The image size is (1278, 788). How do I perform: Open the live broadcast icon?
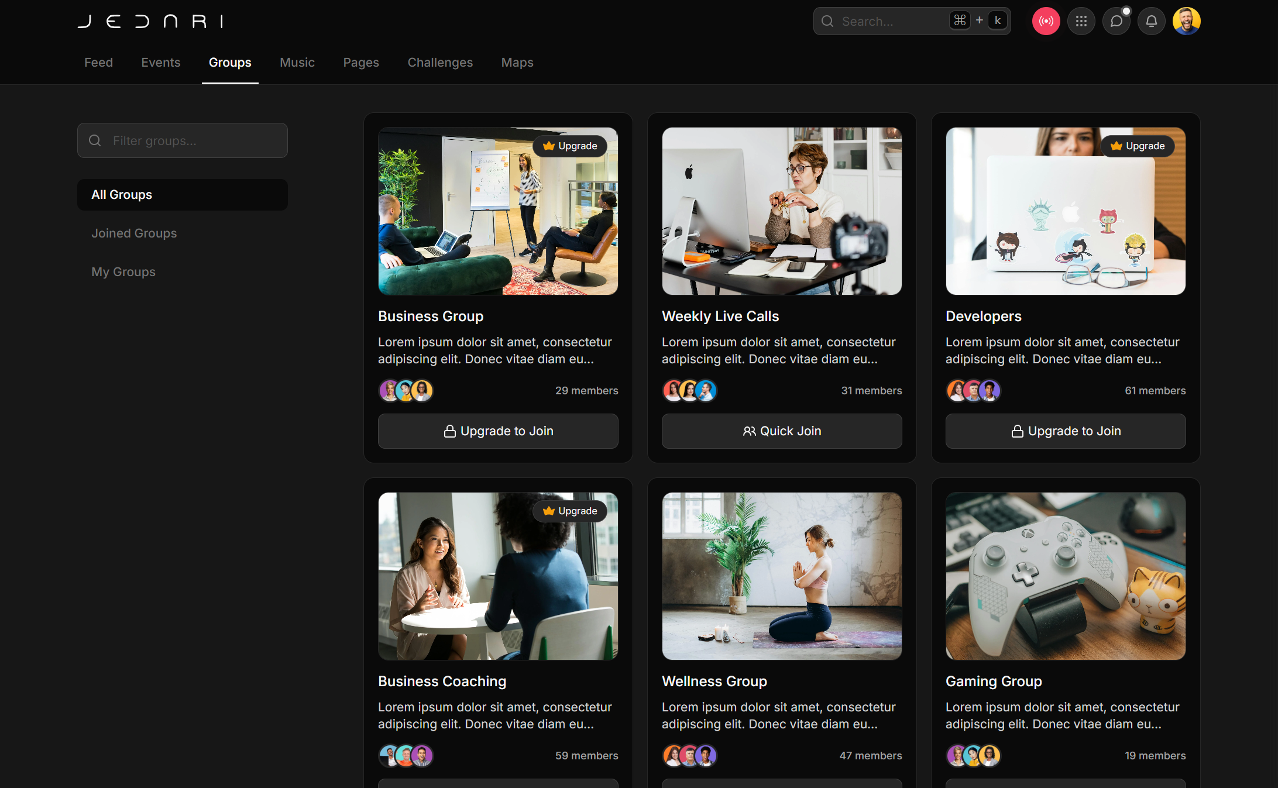click(1046, 21)
